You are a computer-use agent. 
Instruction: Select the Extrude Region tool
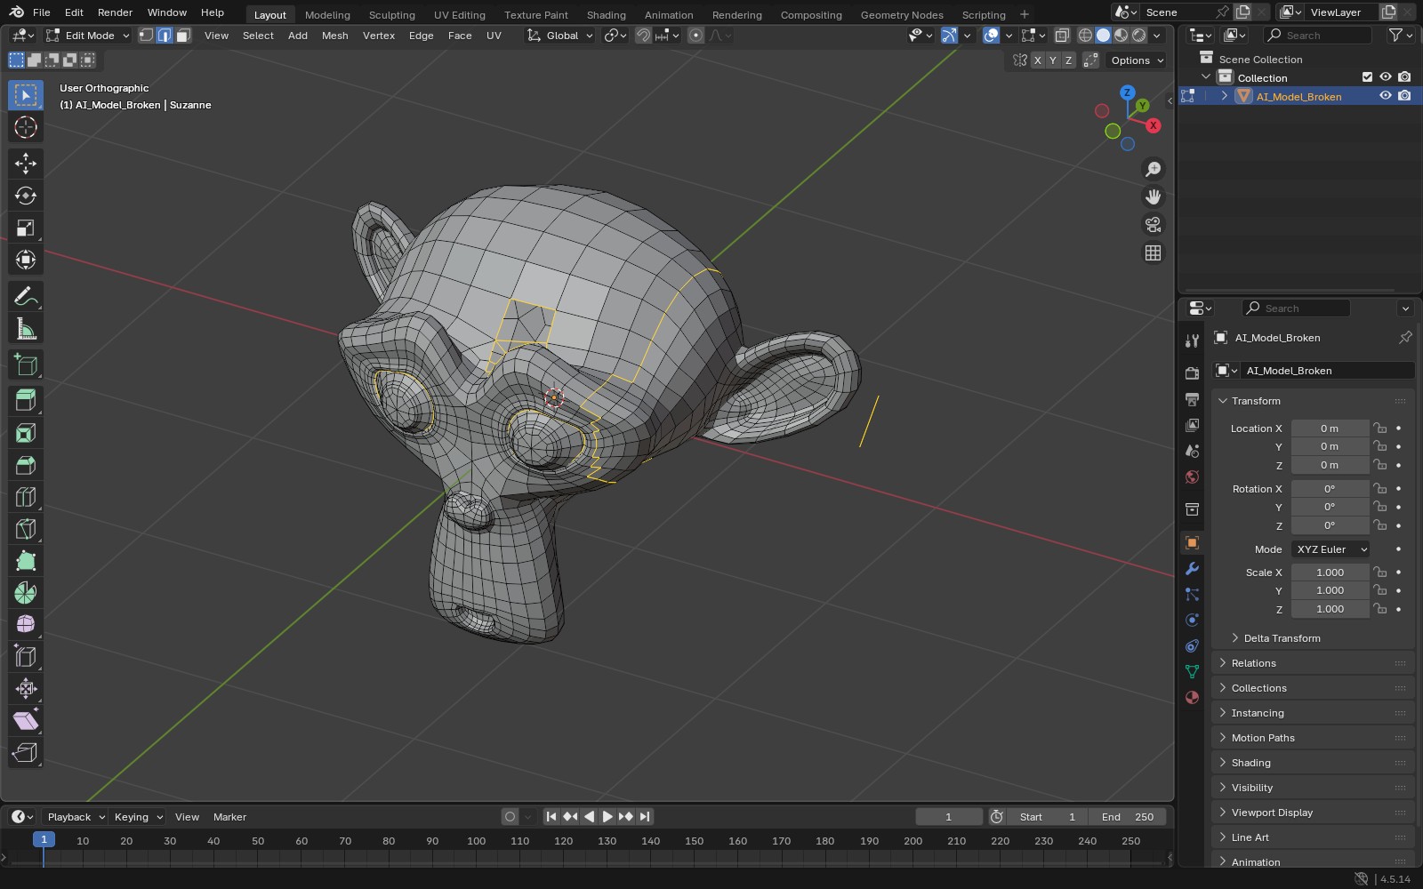coord(26,400)
